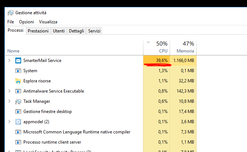
Task: Click the Esplora risorse folder icon
Action: (18, 81)
